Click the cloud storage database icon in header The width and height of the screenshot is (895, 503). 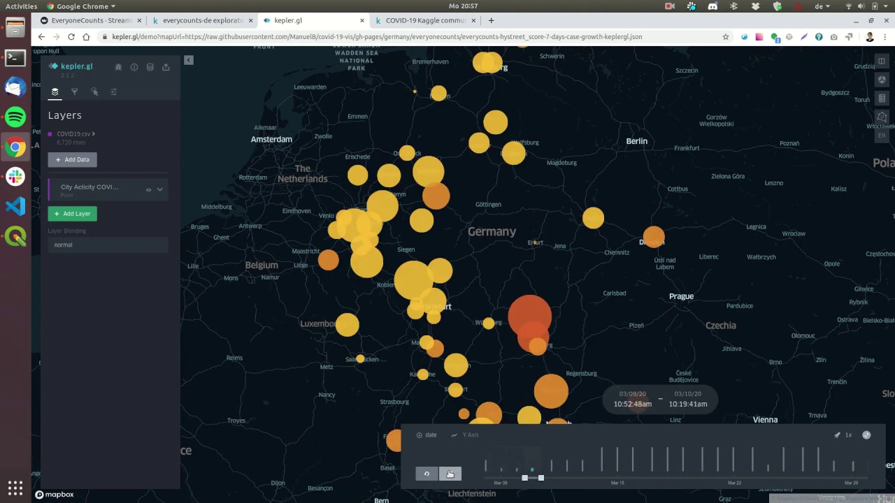(x=150, y=67)
